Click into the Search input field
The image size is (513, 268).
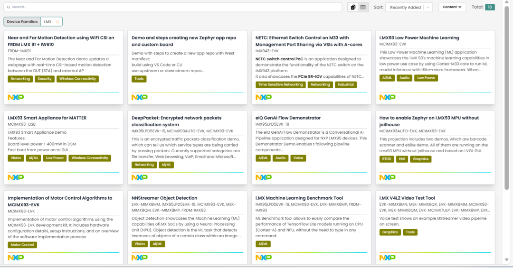pos(176,7)
